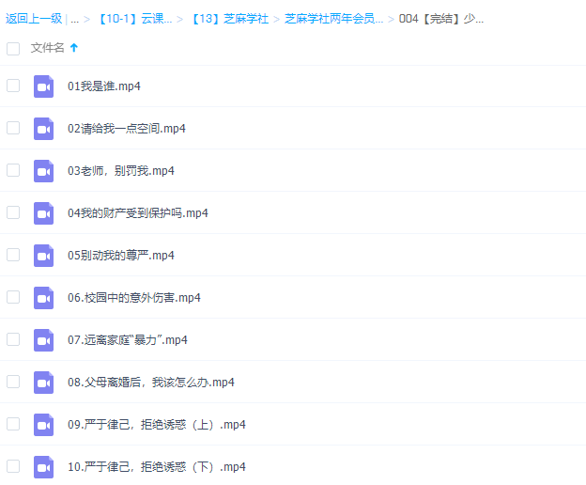Click the video icon beside 08.父母离婚后，我该怎么办.mp4
This screenshot has height=485, width=586.
[x=43, y=383]
